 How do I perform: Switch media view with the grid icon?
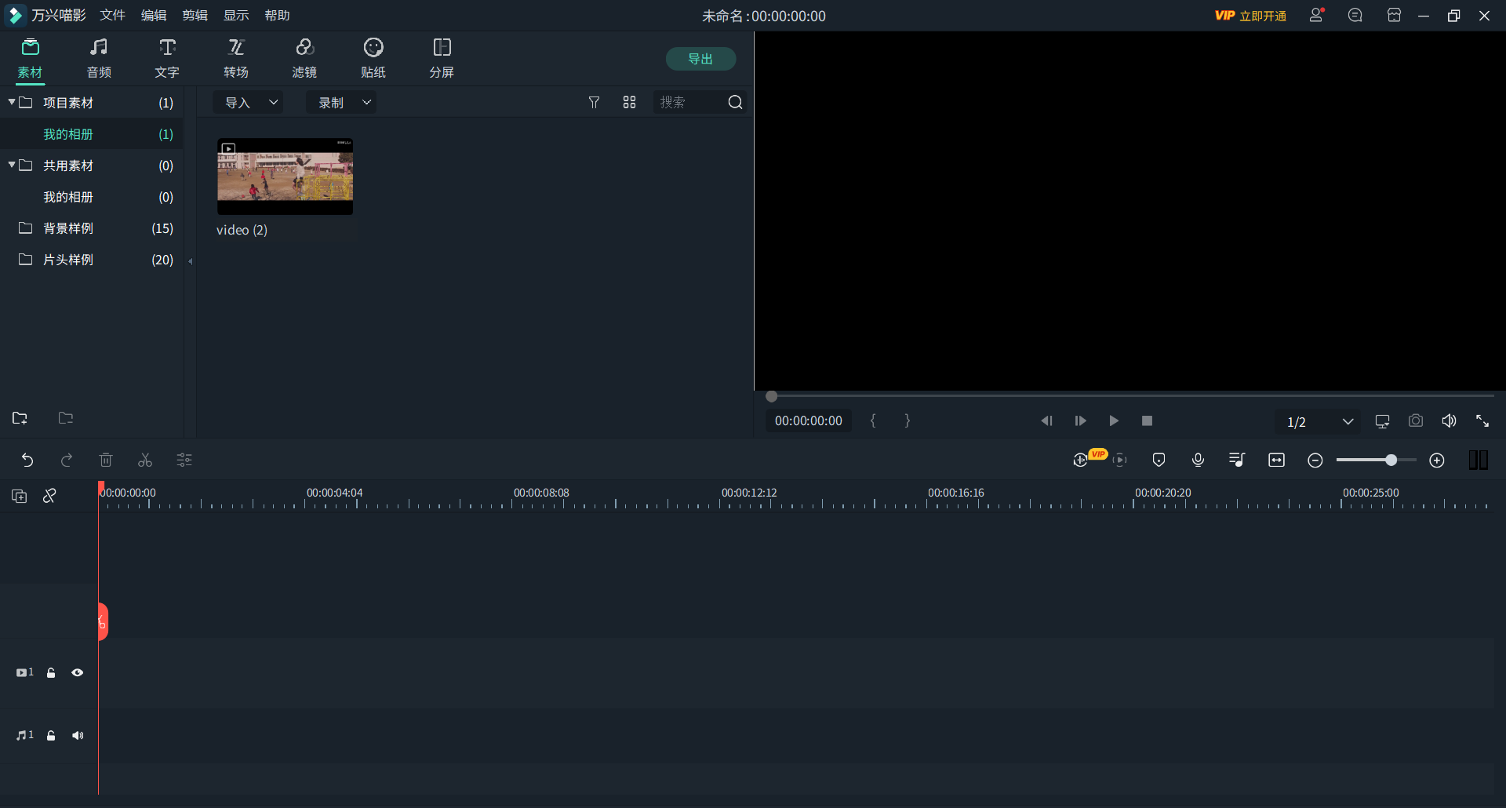pyautogui.click(x=629, y=103)
